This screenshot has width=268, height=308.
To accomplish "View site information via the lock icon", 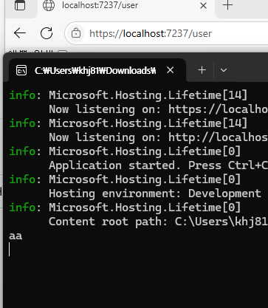I will (x=76, y=33).
